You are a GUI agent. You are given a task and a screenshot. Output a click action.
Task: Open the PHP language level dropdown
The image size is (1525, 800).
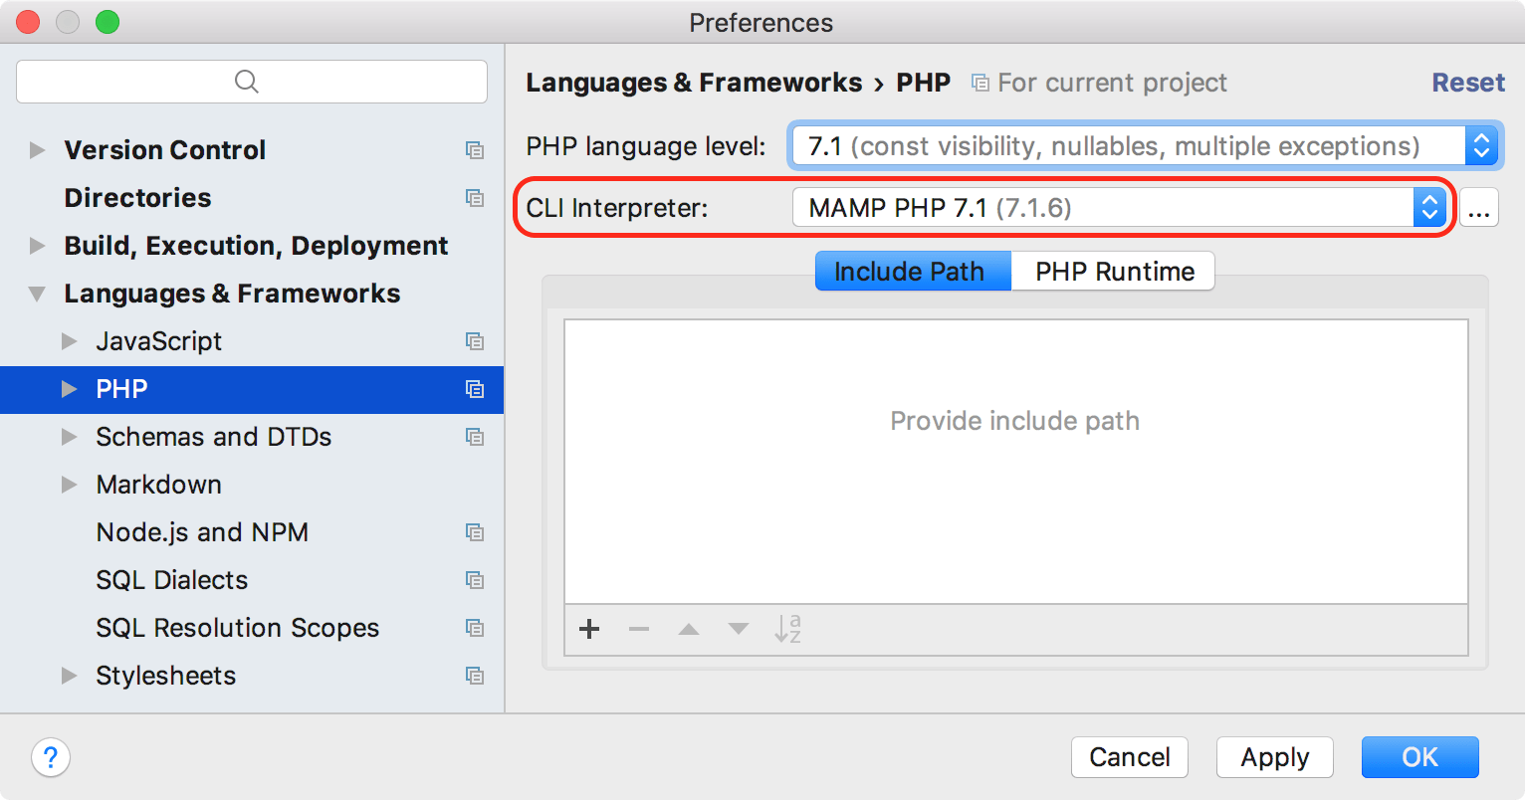(x=1145, y=146)
